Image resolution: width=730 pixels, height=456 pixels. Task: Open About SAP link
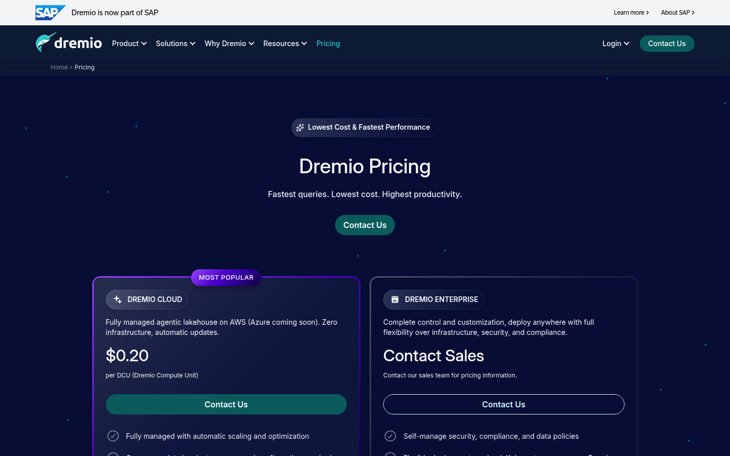point(678,13)
